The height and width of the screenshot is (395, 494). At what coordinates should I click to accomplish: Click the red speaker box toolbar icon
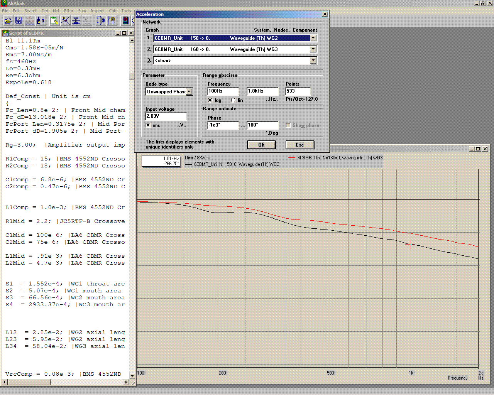click(x=125, y=20)
